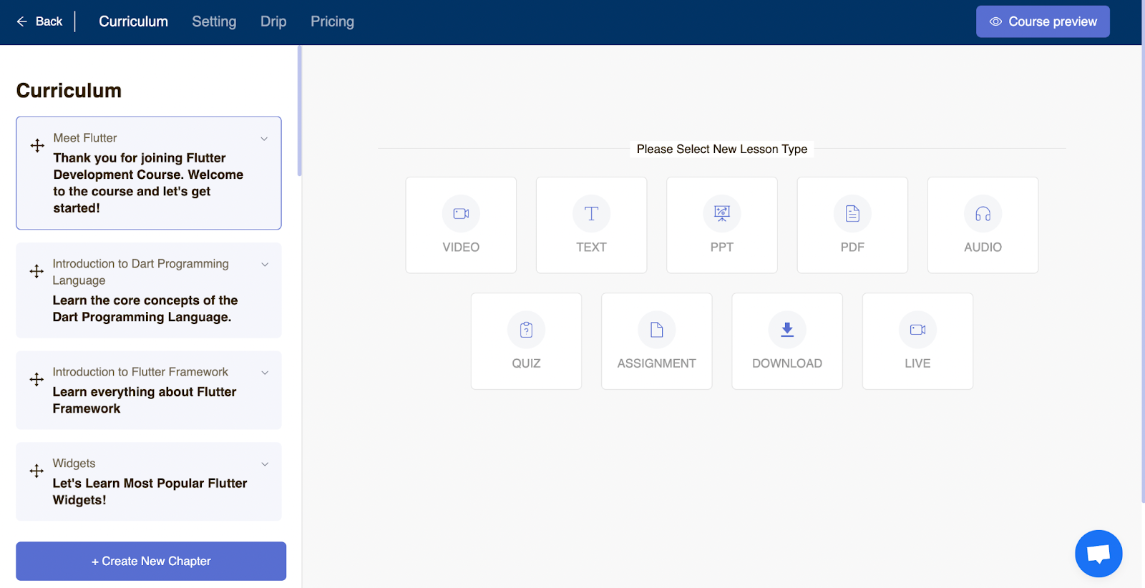Viewport: 1145px width, 588px height.
Task: Select the AUDIO headphones lesson icon
Action: (x=983, y=213)
